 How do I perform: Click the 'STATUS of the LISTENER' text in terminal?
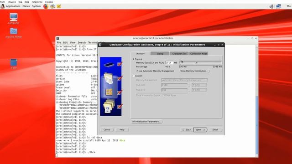[x=71, y=70]
